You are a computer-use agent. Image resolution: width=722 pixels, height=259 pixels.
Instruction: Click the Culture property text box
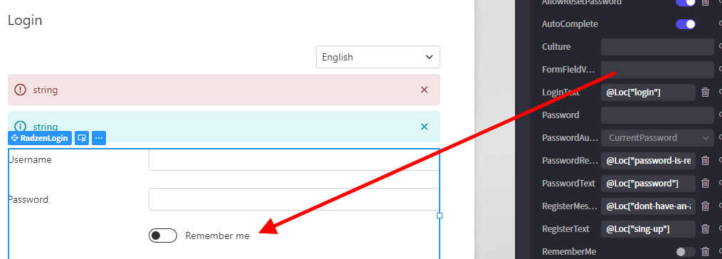[657, 47]
